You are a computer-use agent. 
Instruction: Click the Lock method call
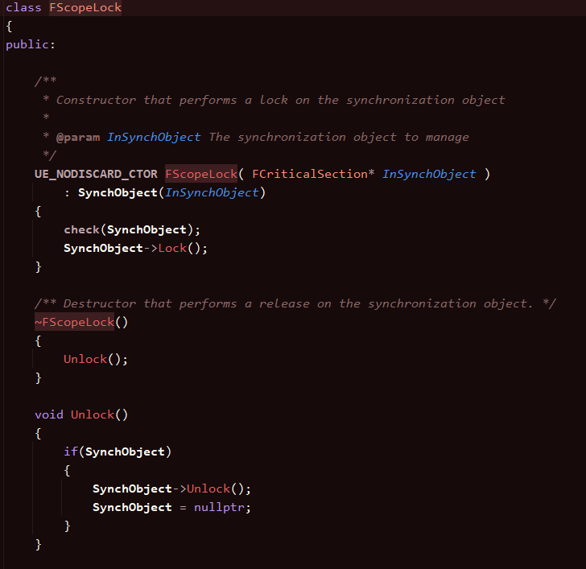pos(171,248)
